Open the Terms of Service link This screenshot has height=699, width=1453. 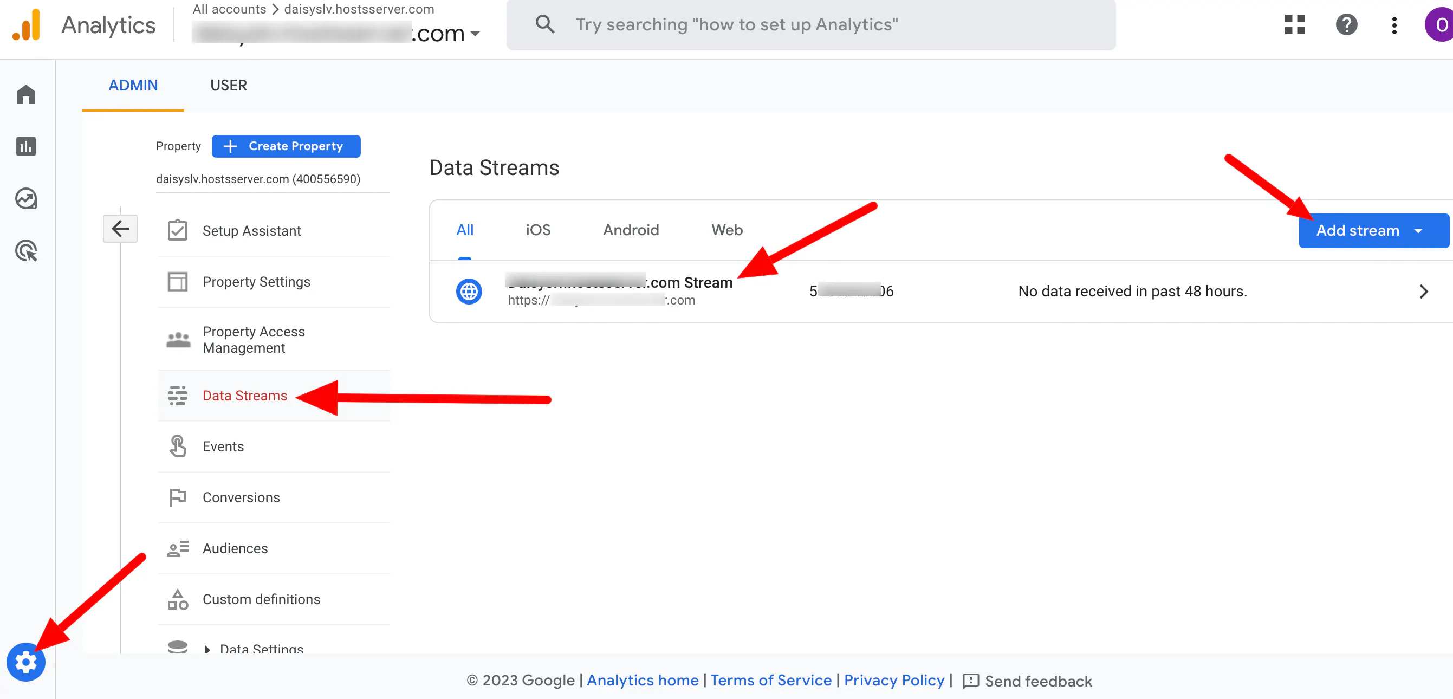(770, 681)
